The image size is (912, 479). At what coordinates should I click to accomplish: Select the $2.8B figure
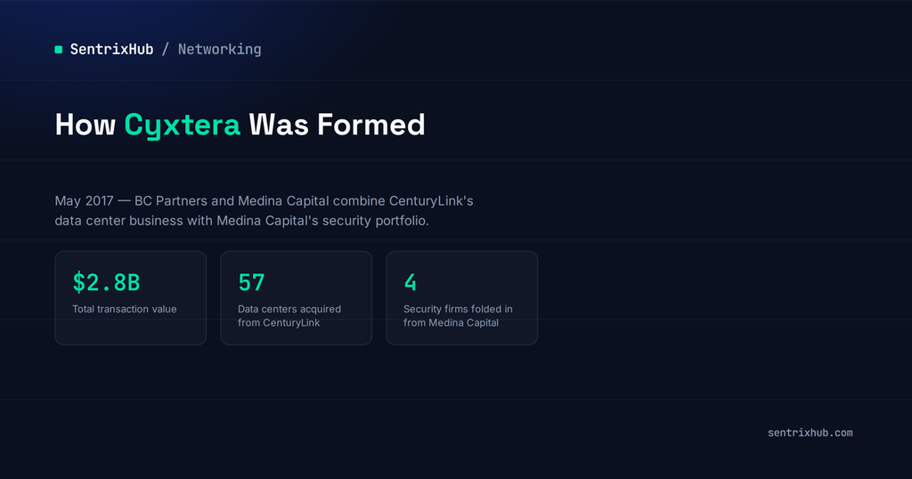107,282
